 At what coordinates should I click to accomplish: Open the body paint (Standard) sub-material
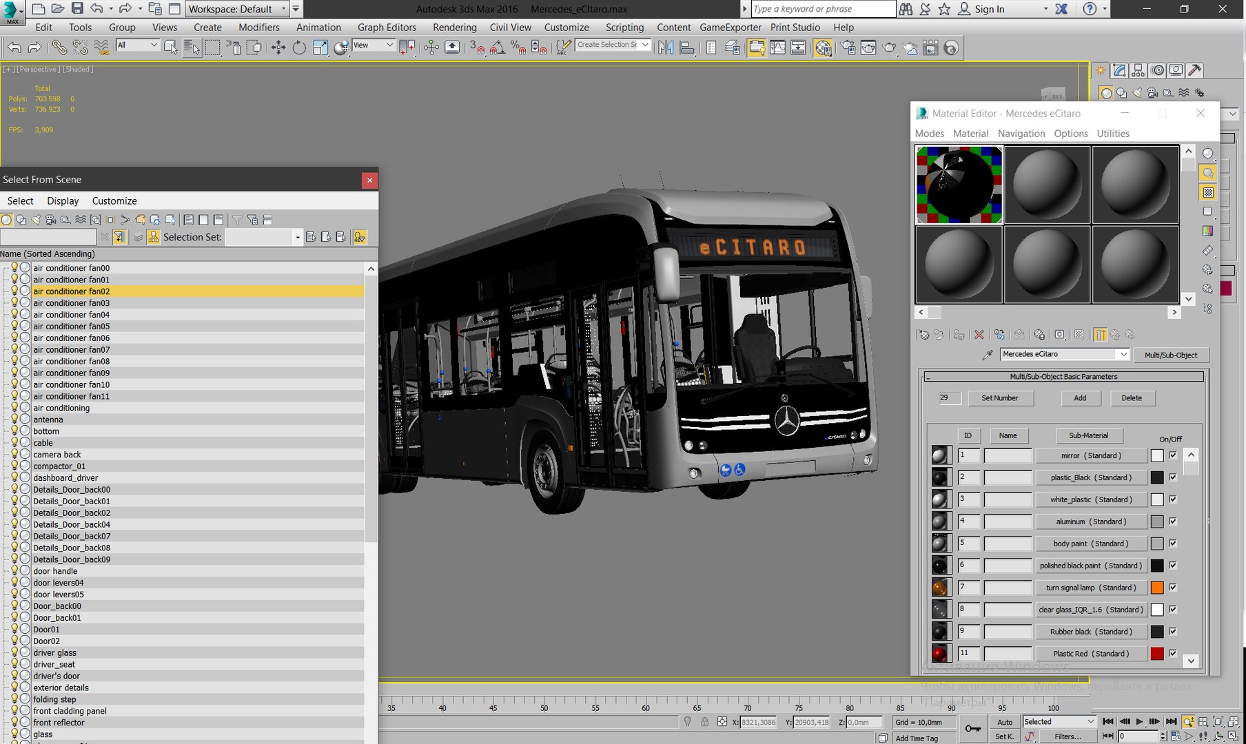click(1091, 544)
